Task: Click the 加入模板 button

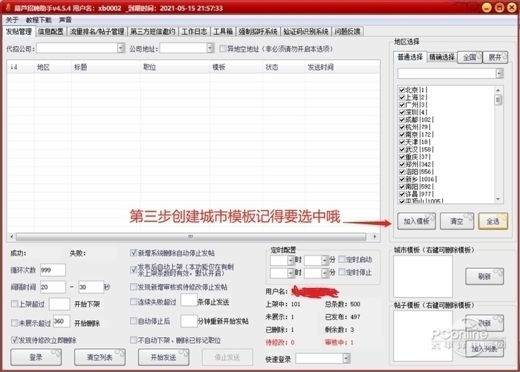Action: click(x=417, y=221)
